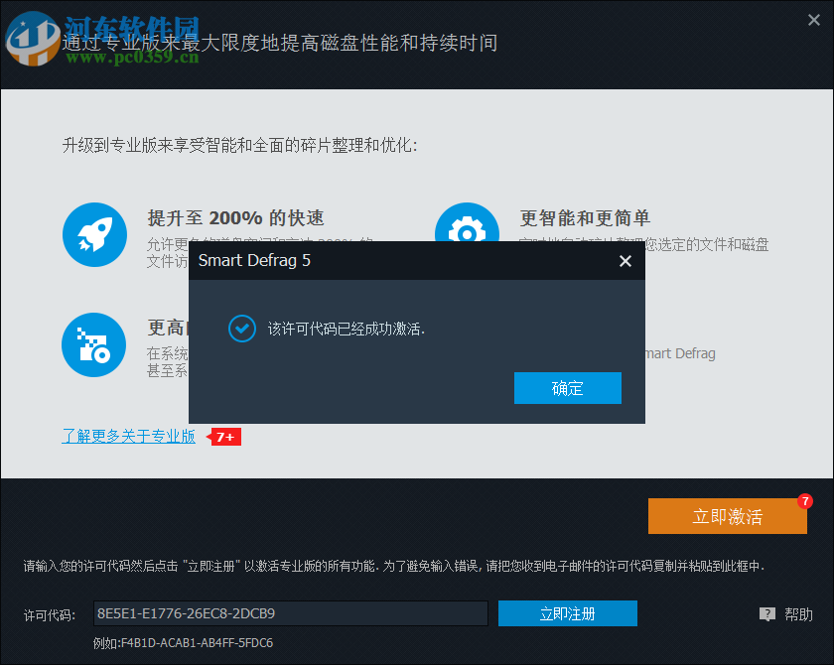This screenshot has width=834, height=665.
Task: Click the red notification badge on 立即激活
Action: [x=804, y=501]
